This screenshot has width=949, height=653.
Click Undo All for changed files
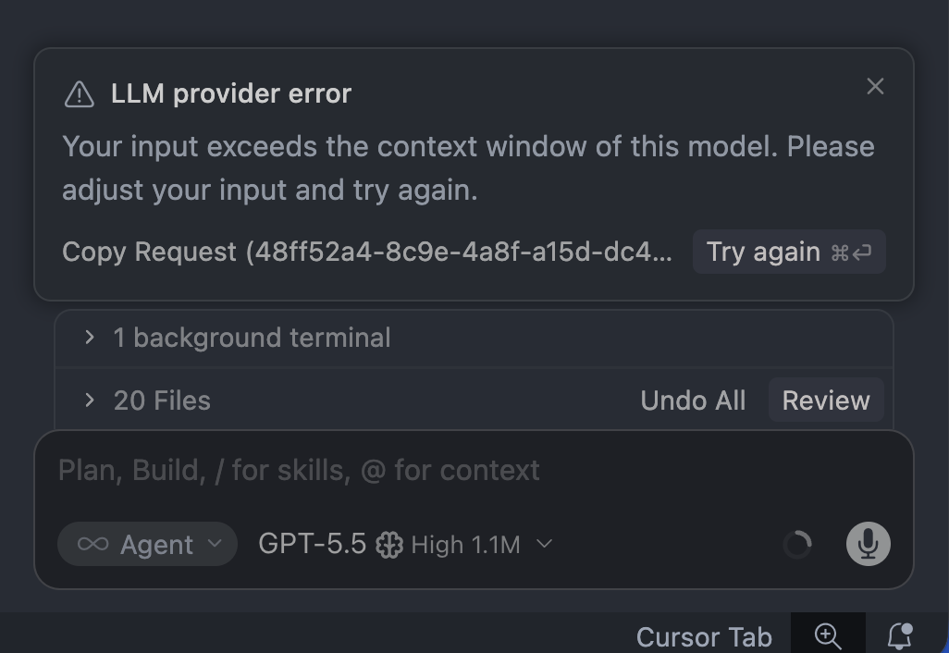click(x=693, y=400)
